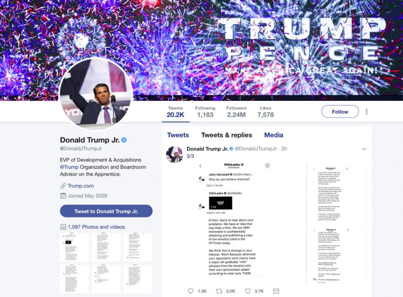Open the Following 1,183 list

click(x=205, y=112)
